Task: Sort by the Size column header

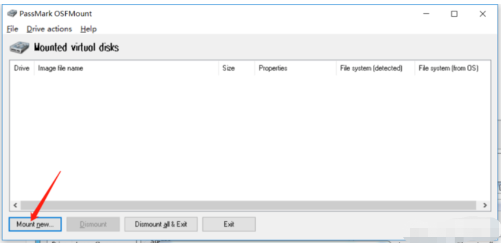Action: click(x=237, y=68)
